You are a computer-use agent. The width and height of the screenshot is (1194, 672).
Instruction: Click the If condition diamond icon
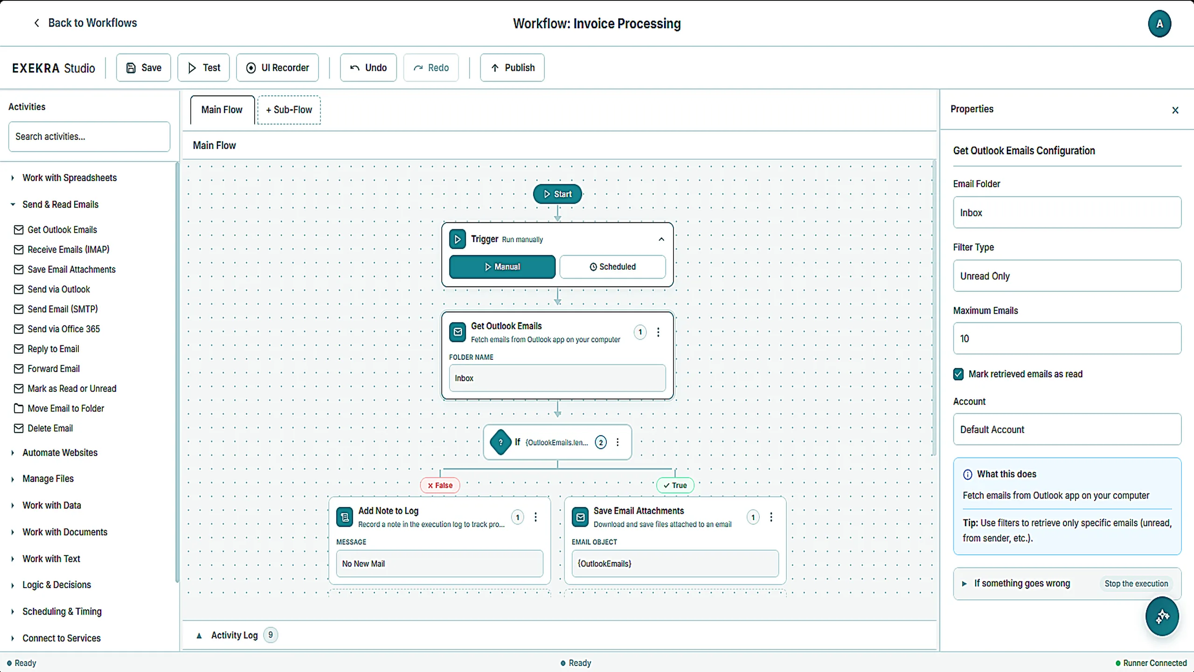[x=500, y=442]
